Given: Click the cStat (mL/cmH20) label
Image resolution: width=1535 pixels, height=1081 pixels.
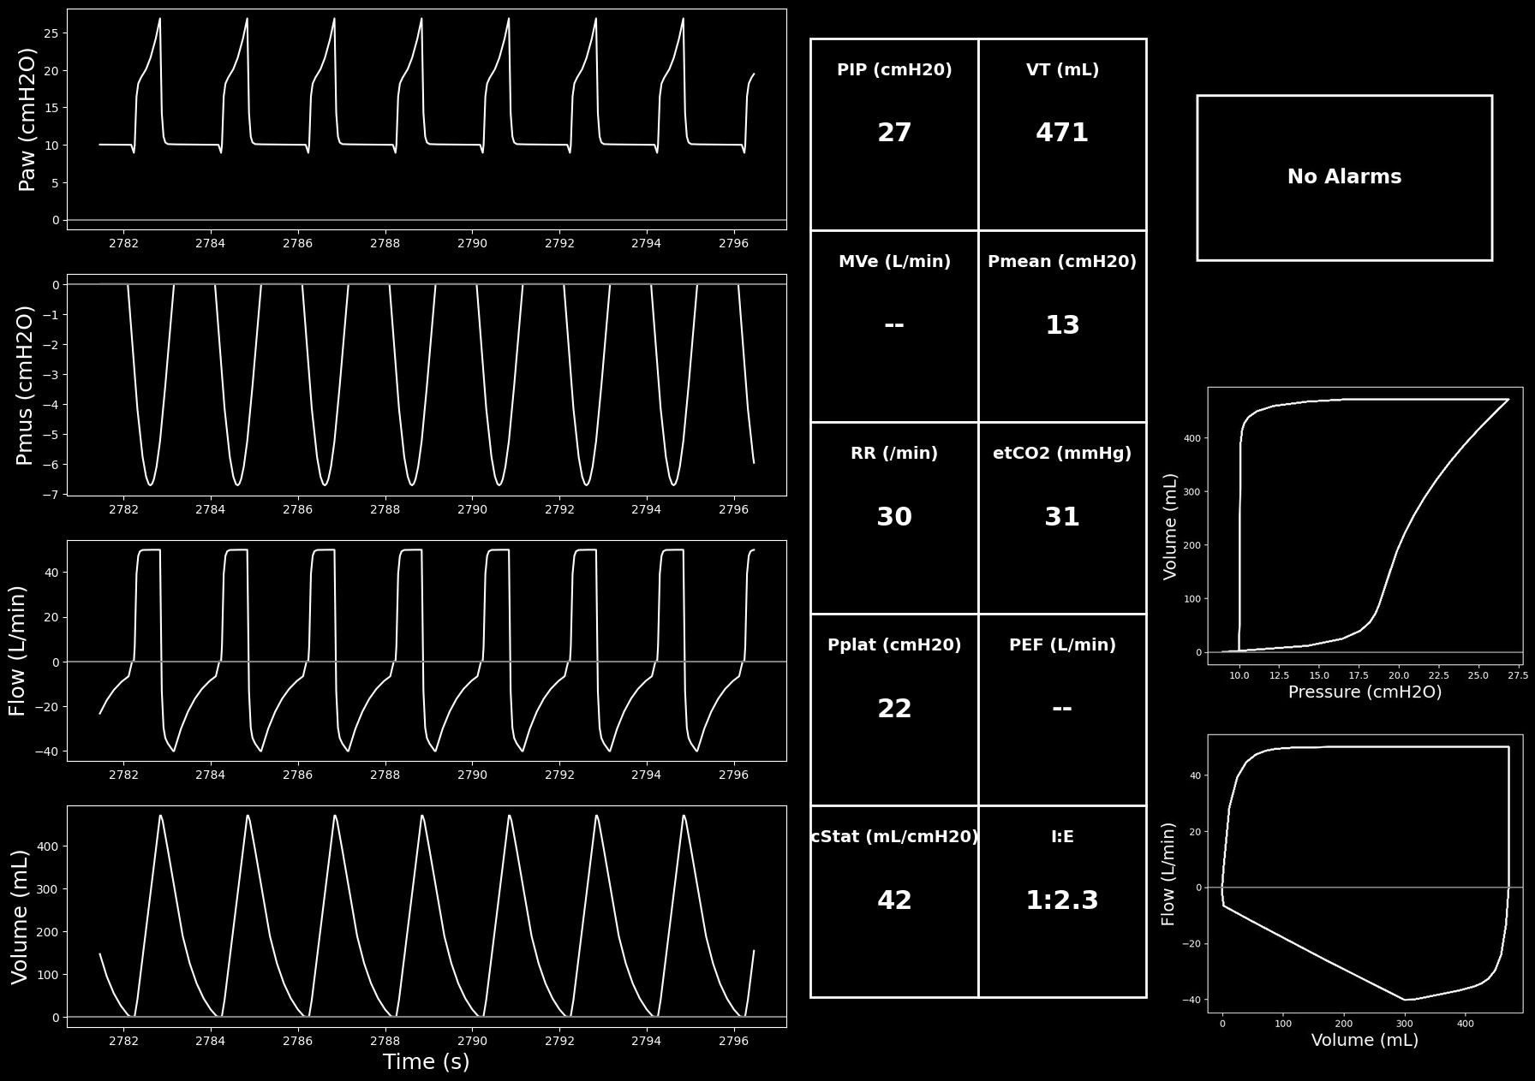Looking at the screenshot, I should pos(894,837).
